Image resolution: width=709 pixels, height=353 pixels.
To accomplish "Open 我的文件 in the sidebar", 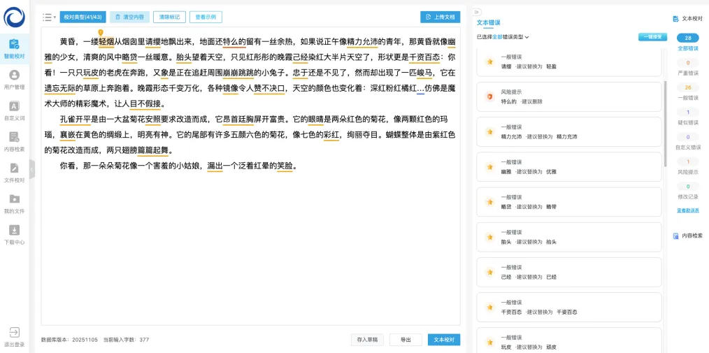I will click(x=15, y=204).
